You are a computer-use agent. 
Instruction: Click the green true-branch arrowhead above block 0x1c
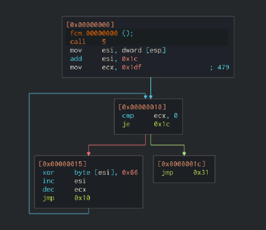pyautogui.click(x=184, y=153)
